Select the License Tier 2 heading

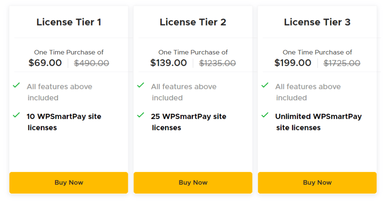coord(193,22)
